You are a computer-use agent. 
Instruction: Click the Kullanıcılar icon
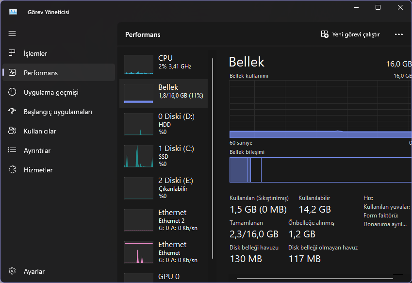pyautogui.click(x=12, y=131)
